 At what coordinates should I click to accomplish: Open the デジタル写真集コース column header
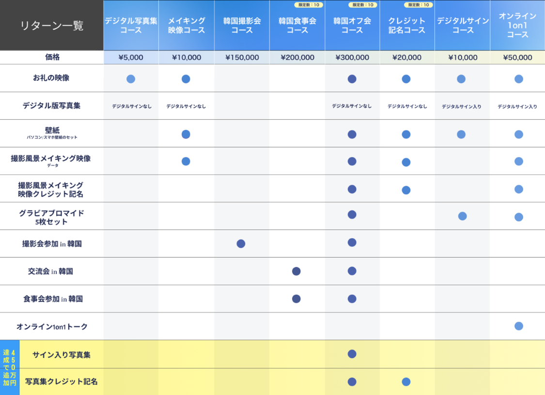131,25
